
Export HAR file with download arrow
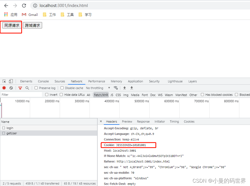coord(132,88)
